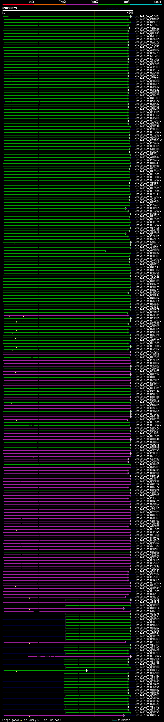Viewport: 164px width, 722px height.
Task: Open the UniRef100_A9PC83 label
Action: coord(147,67)
